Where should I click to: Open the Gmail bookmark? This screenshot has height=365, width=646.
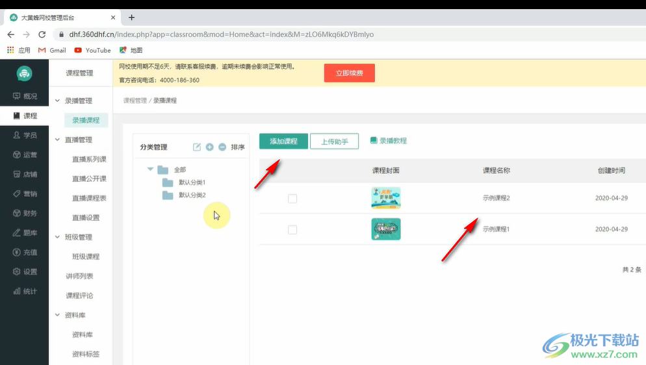click(52, 50)
